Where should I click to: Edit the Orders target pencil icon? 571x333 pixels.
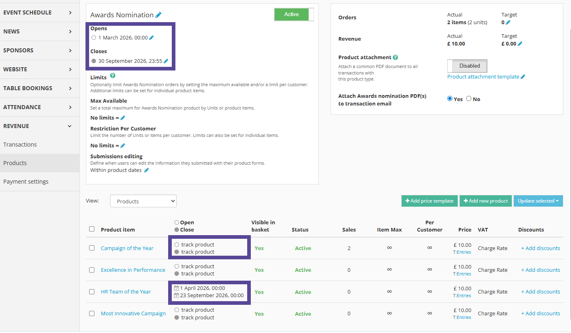tap(508, 23)
